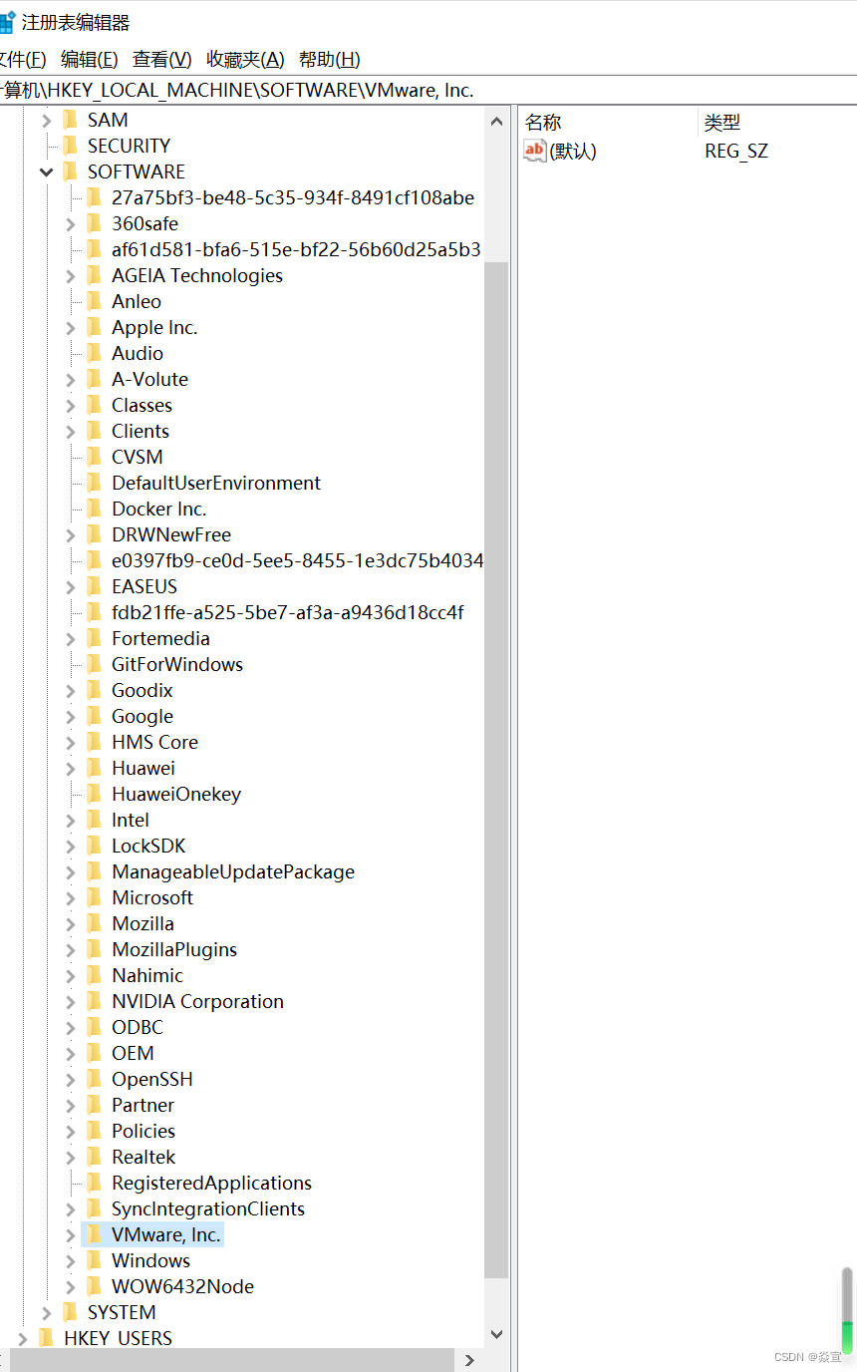Click the folder icon next to AGEIA Technologies
857x1372 pixels.
tap(94, 275)
